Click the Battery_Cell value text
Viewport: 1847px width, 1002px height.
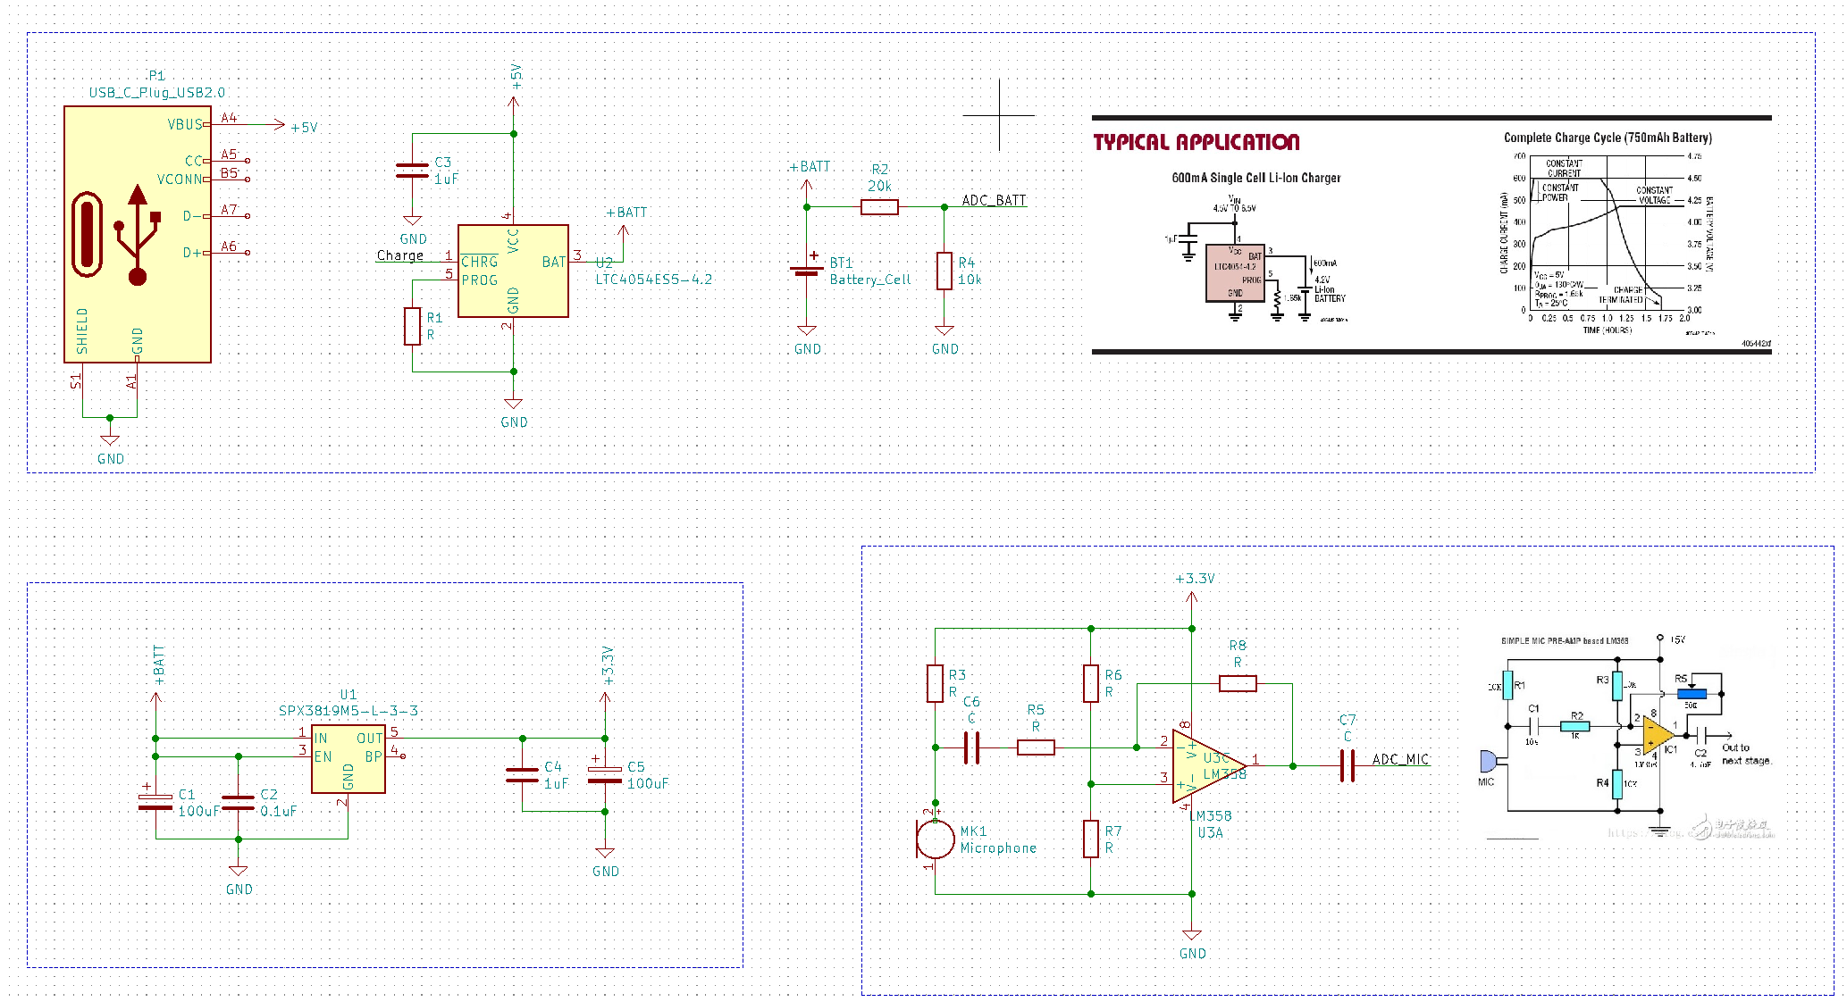click(x=870, y=280)
